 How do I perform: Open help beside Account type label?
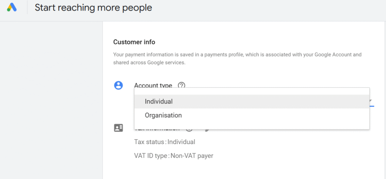182,86
